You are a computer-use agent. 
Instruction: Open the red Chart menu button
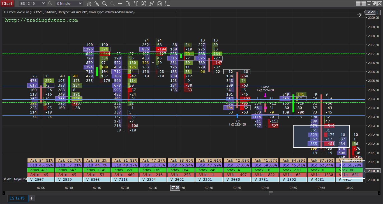click(x=7, y=3)
